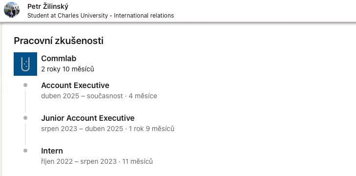Click the '1 rok 9 měsíců' duration label
The width and height of the screenshot is (356, 176).
click(151, 129)
